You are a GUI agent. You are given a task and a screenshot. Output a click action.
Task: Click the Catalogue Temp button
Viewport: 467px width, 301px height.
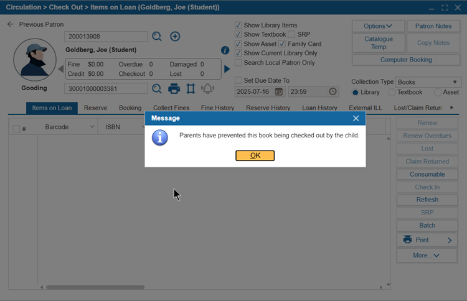(379, 43)
